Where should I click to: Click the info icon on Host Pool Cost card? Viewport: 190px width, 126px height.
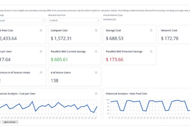pos(41,31)
